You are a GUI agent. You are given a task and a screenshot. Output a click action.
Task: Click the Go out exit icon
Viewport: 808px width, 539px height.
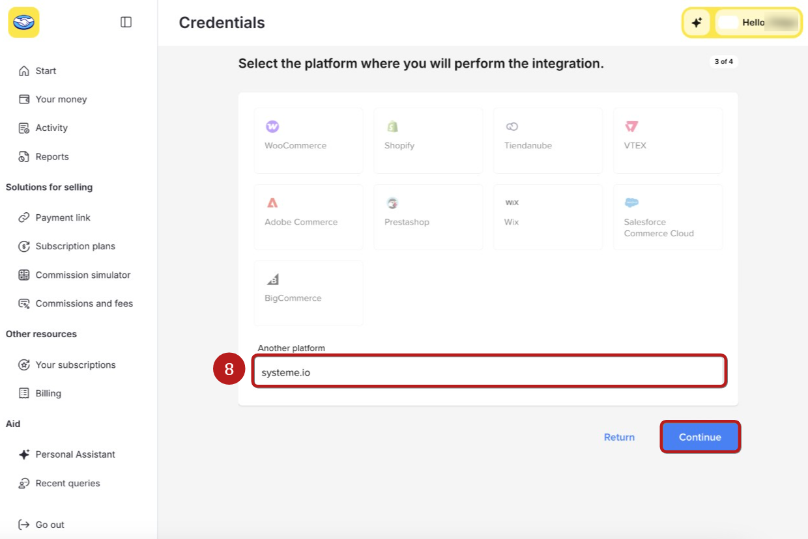[24, 525]
